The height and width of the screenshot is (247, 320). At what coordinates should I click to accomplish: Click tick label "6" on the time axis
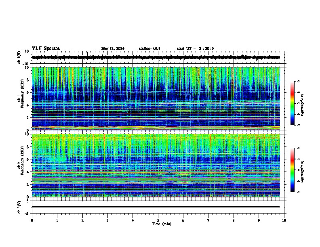(183, 220)
